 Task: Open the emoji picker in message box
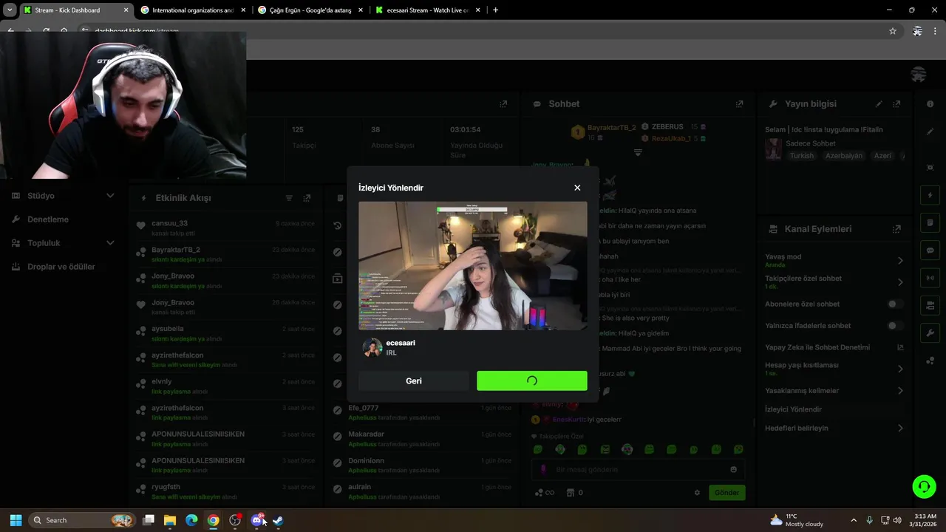click(733, 469)
